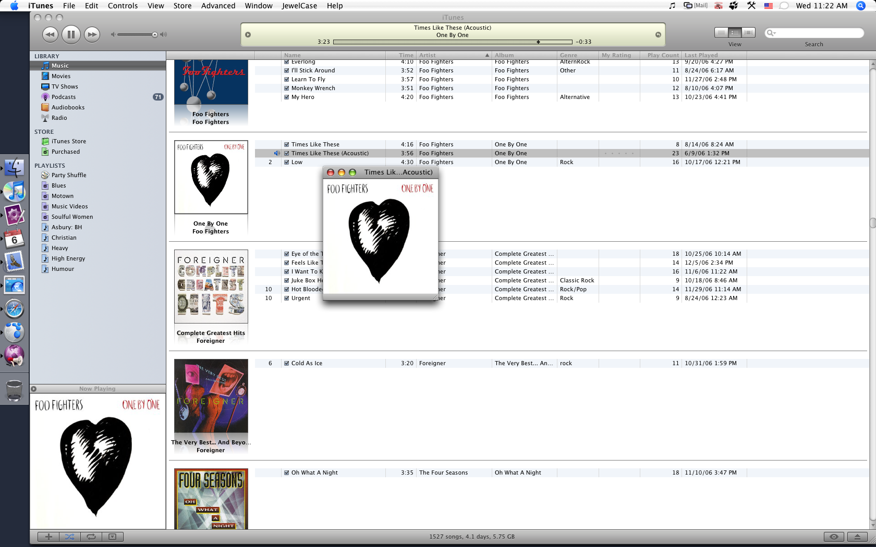This screenshot has width=876, height=547.
Task: Skip to next track with forward button
Action: click(x=92, y=34)
